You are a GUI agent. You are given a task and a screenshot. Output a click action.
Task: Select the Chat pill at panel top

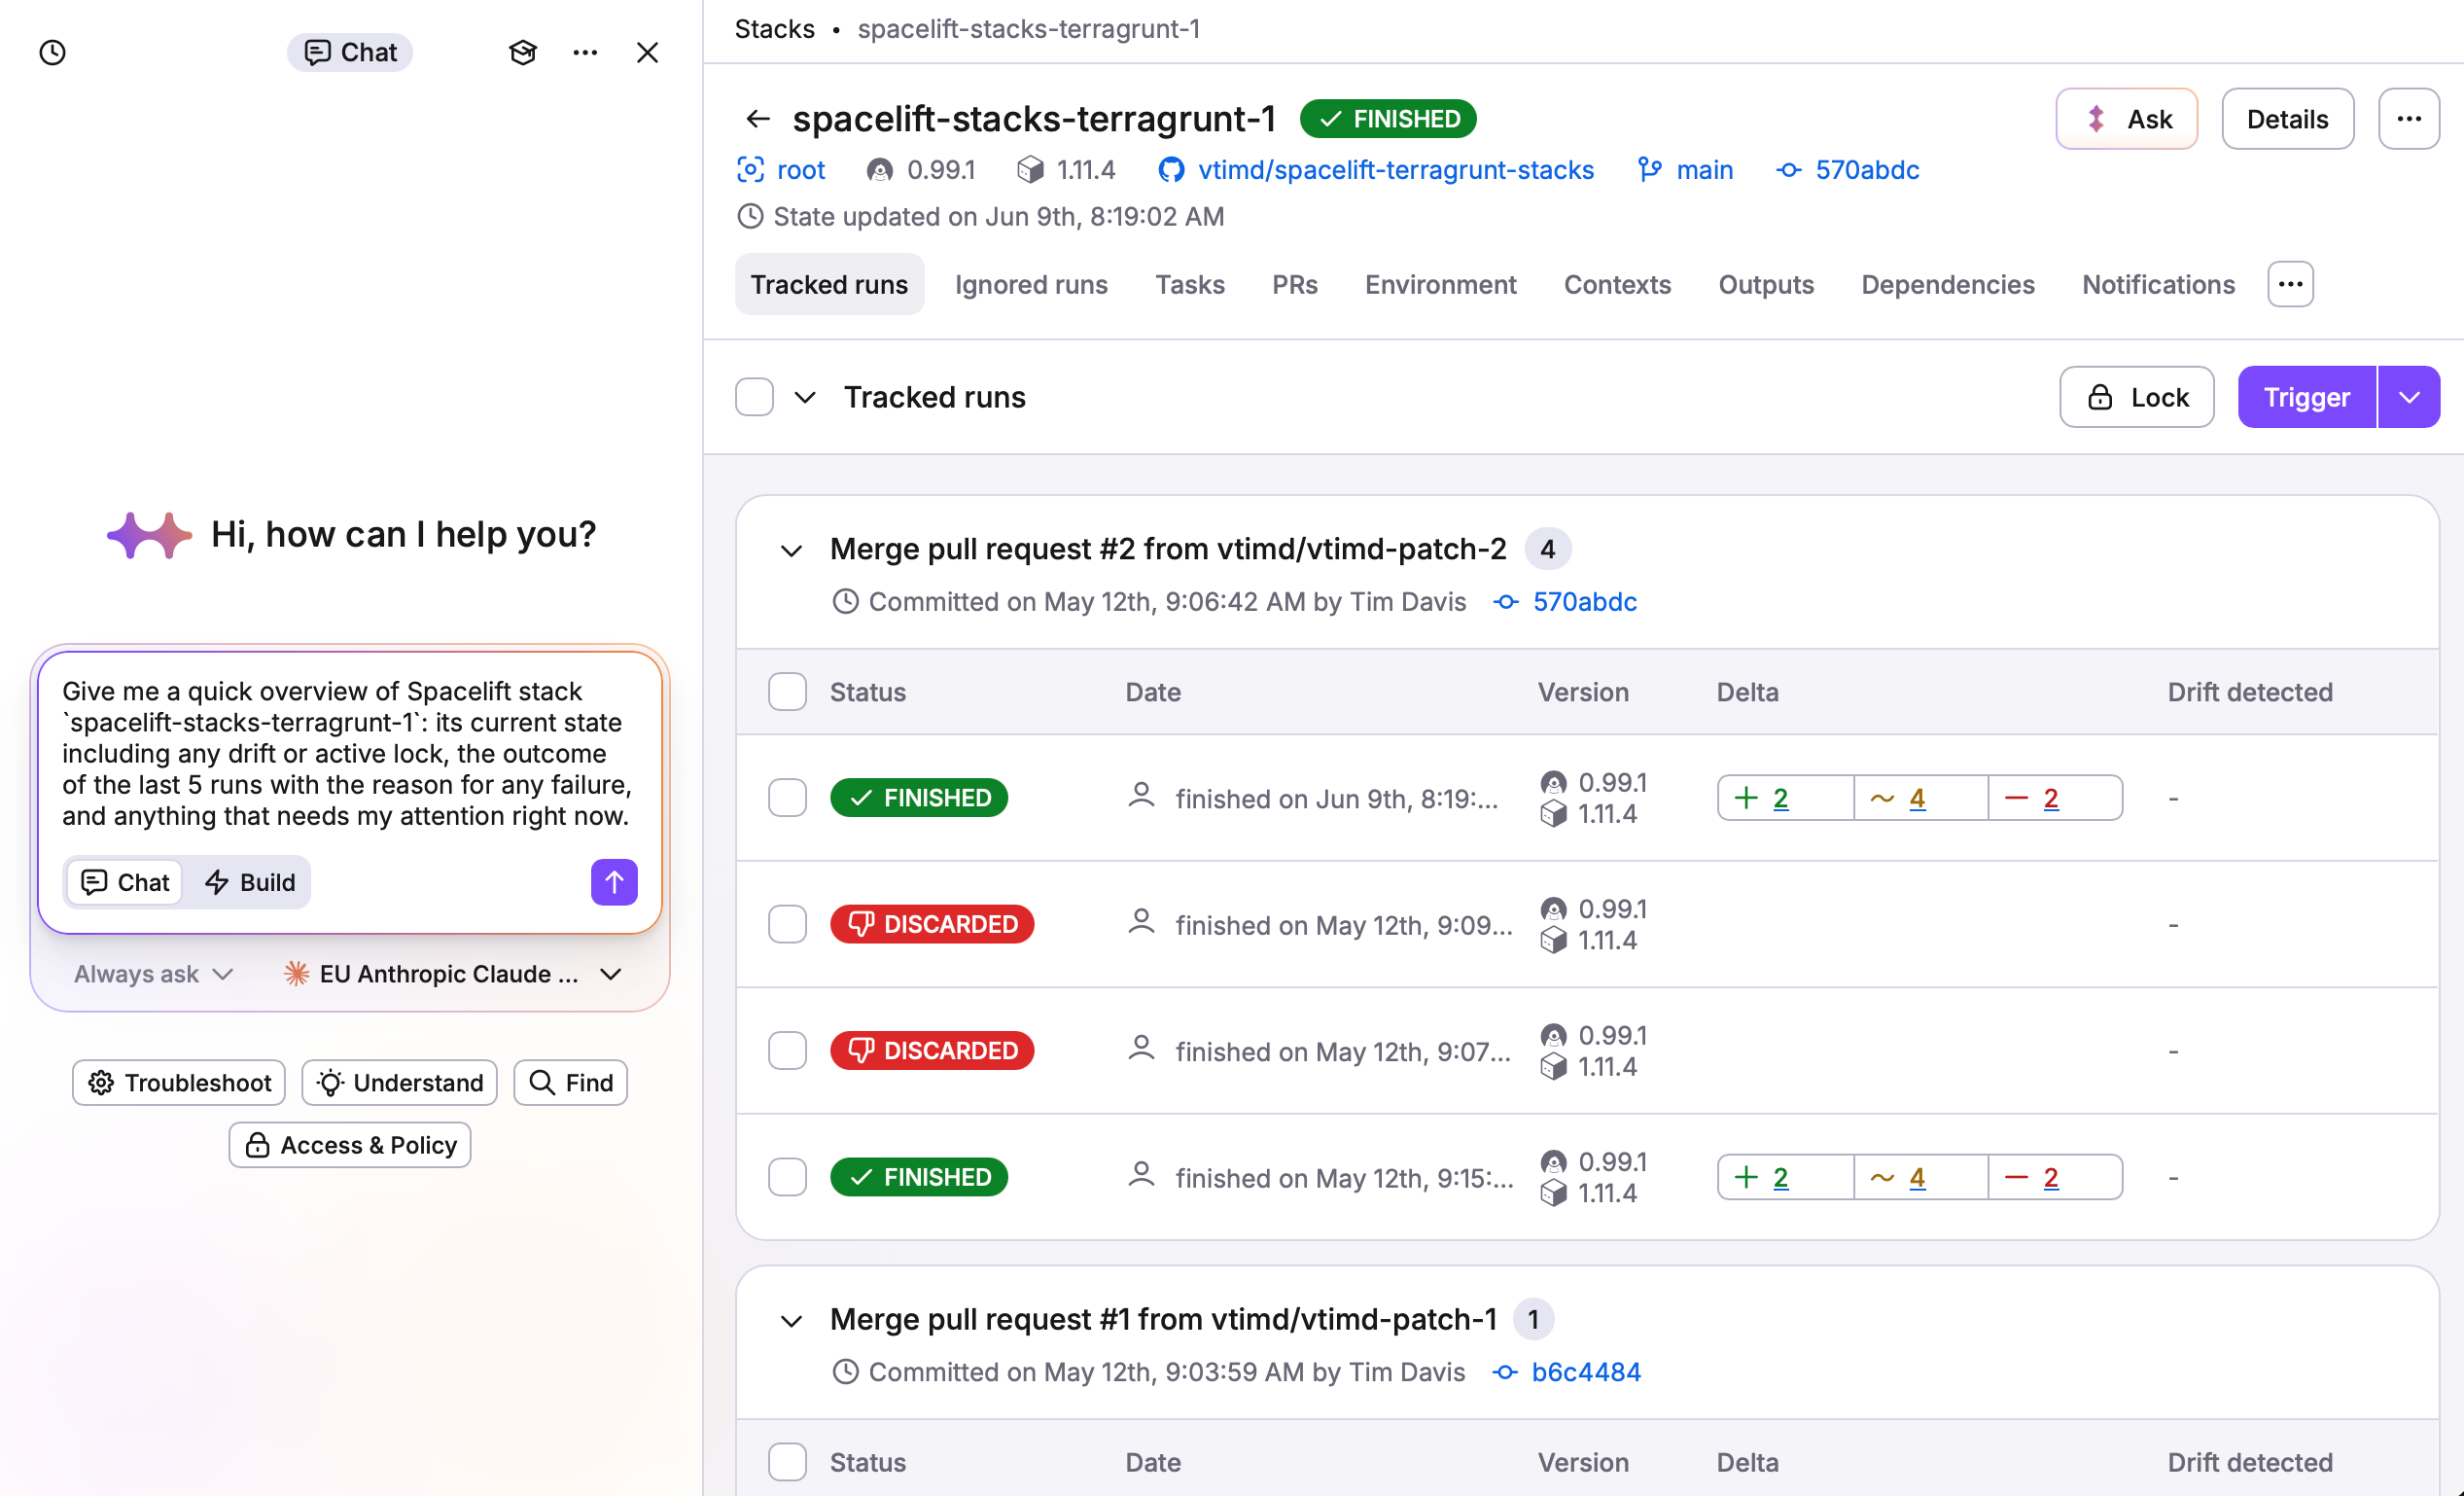click(350, 52)
